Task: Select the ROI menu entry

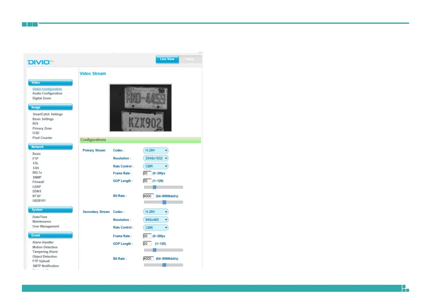Action: pos(35,124)
